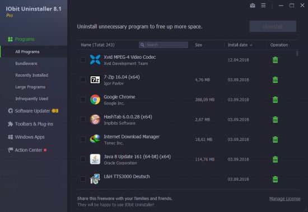Click size value 388,09 MB
308x212 pixels.
point(204,100)
